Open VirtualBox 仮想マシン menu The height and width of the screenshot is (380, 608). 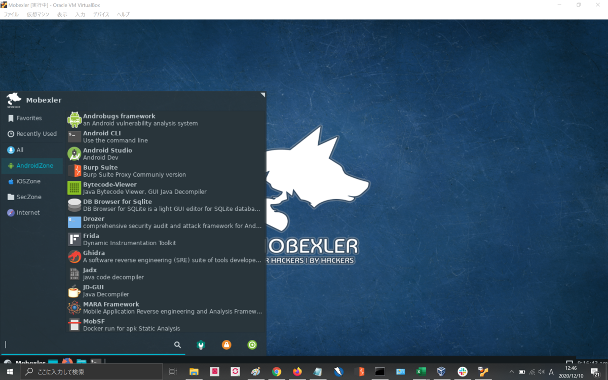pos(38,15)
